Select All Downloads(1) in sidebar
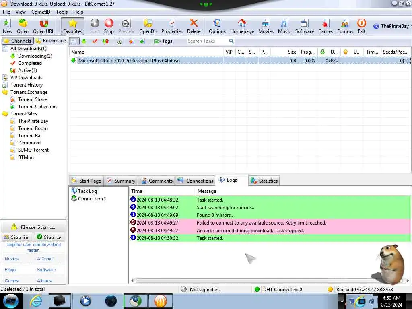The width and height of the screenshot is (412, 309). tap(29, 49)
